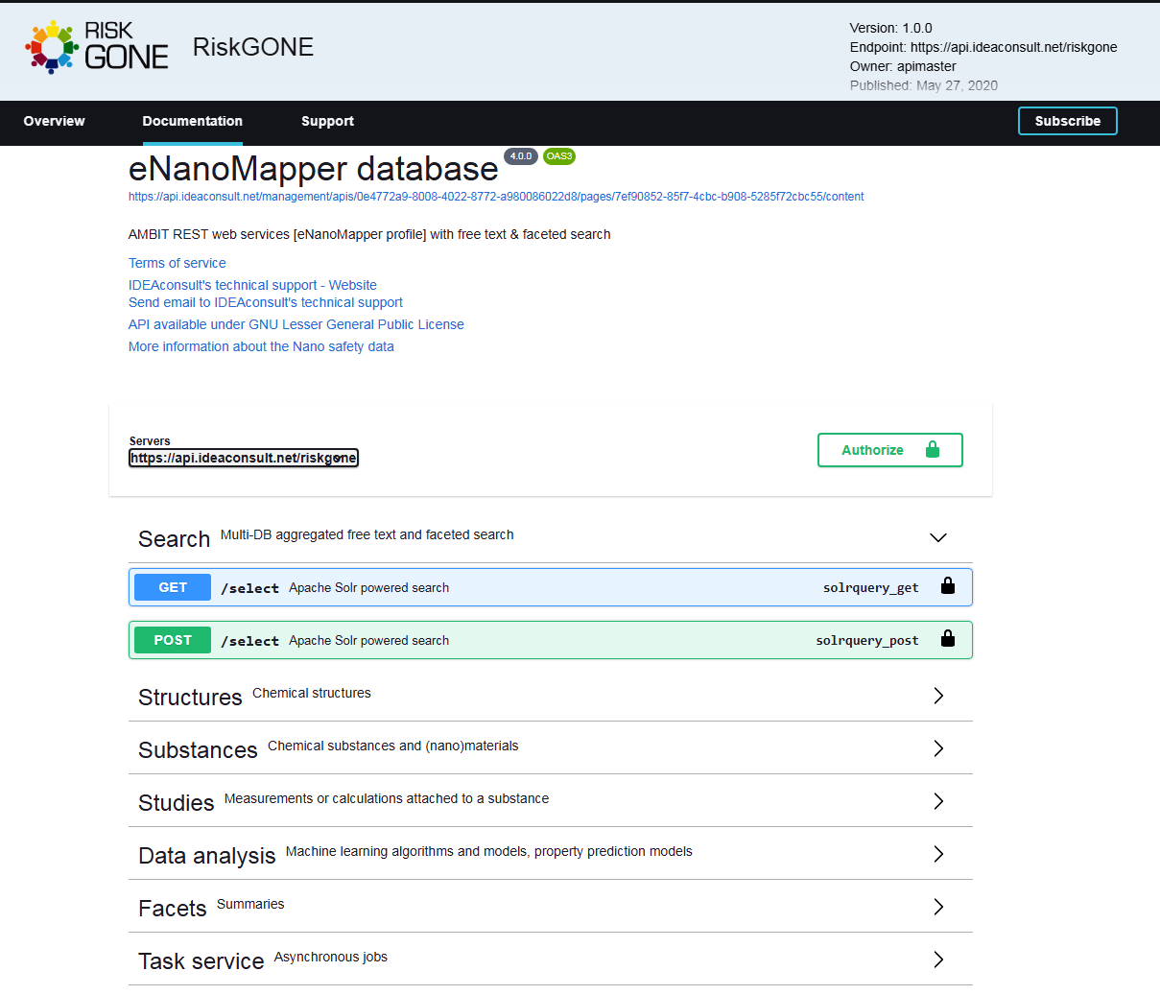Click the RiskGONE logo
Screen dimensions: 1160x995
click(97, 47)
